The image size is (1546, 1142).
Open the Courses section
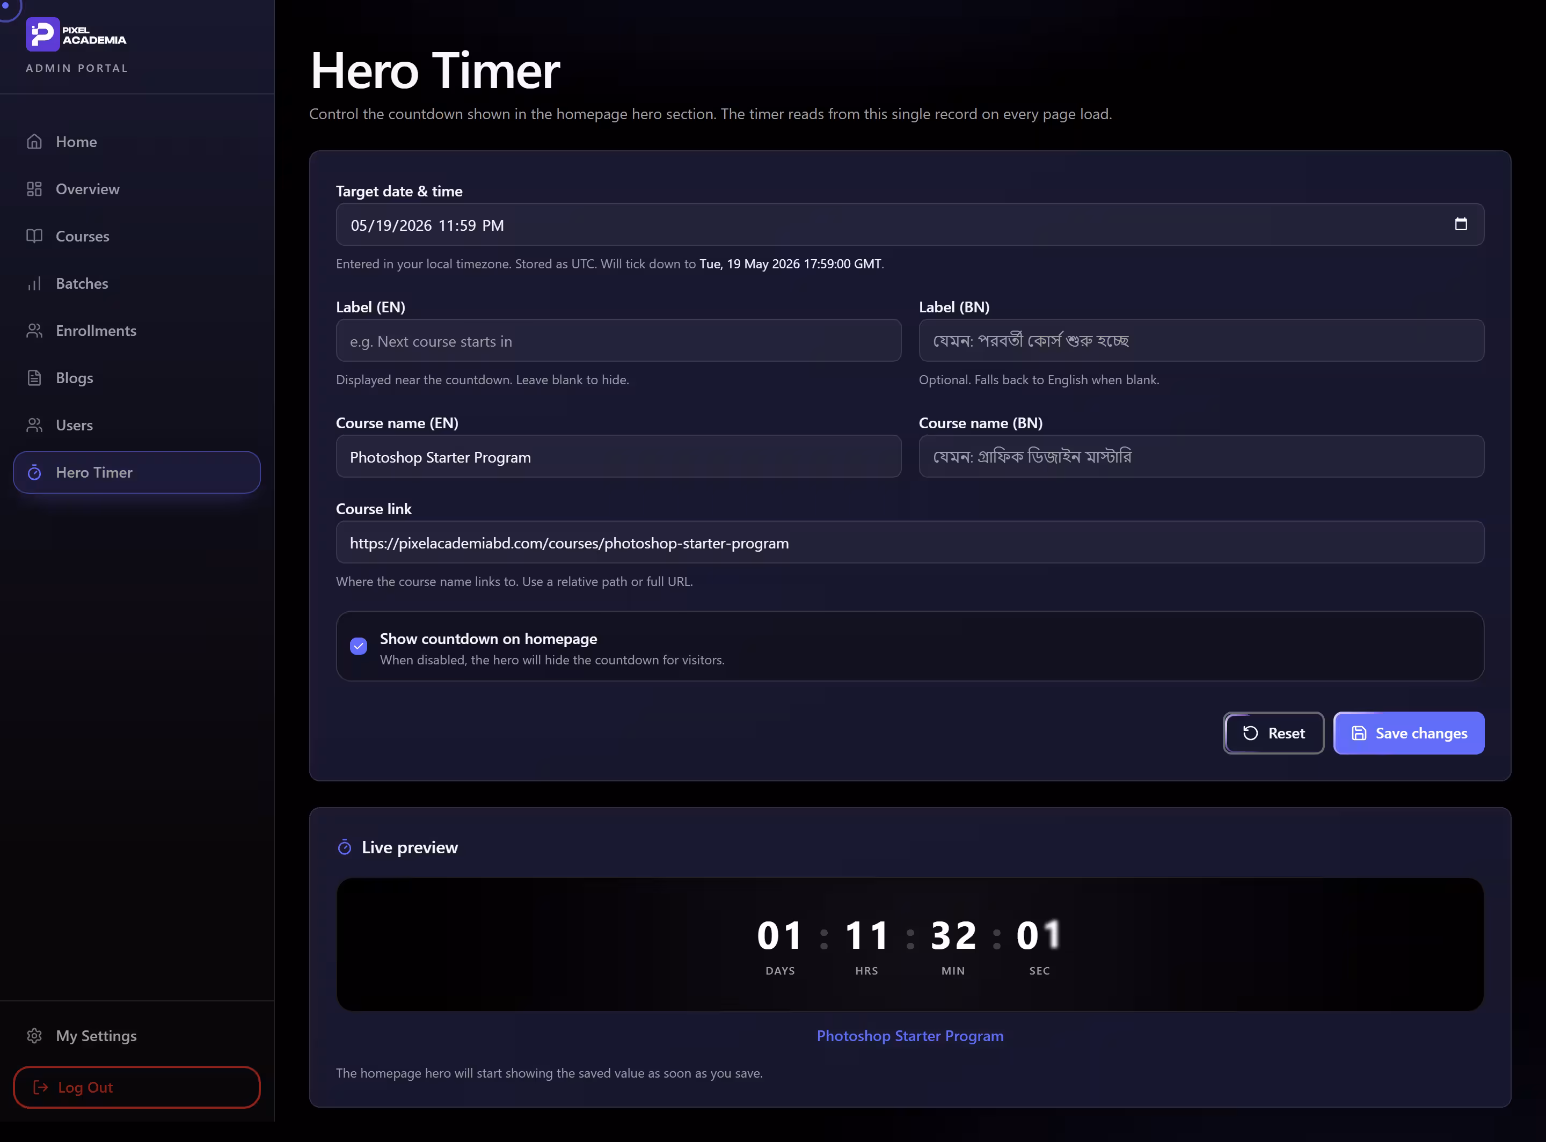click(x=137, y=236)
